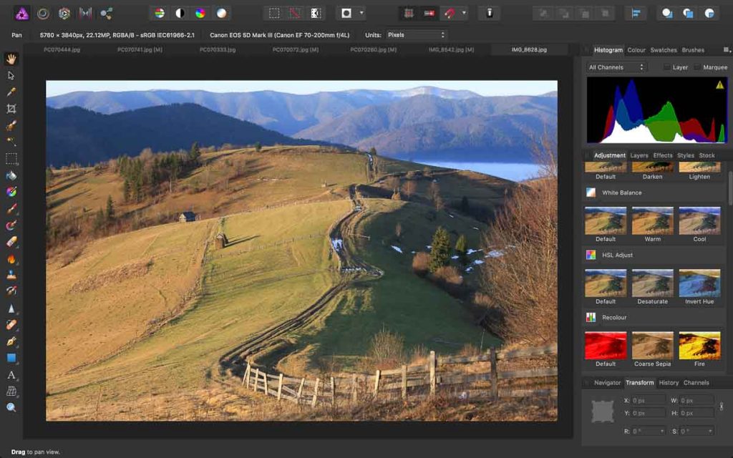Viewport: 733px width, 458px height.
Task: Open the All Channels dropdown
Action: pyautogui.click(x=616, y=67)
